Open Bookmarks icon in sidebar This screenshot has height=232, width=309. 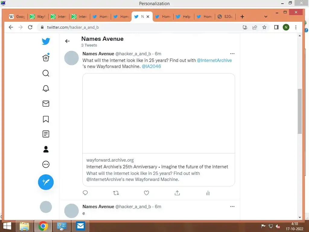[x=46, y=119]
